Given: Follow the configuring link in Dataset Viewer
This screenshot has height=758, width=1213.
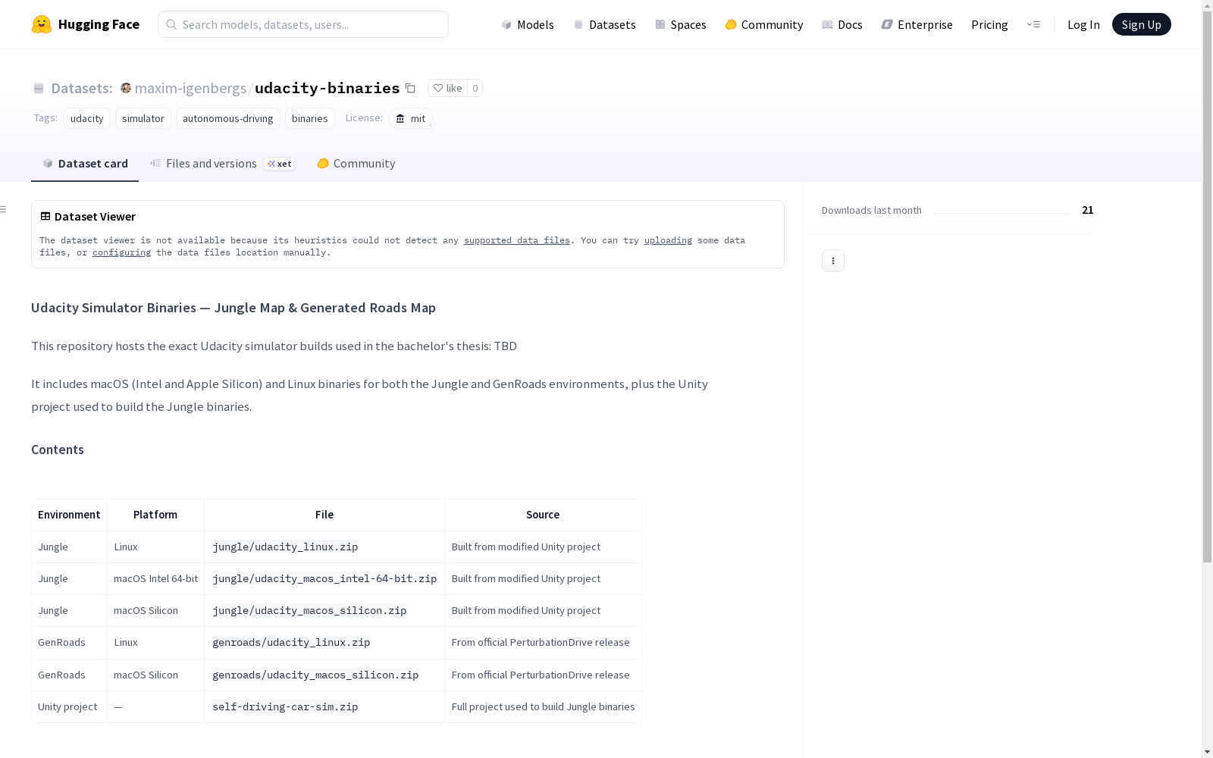Looking at the screenshot, I should coord(121,252).
